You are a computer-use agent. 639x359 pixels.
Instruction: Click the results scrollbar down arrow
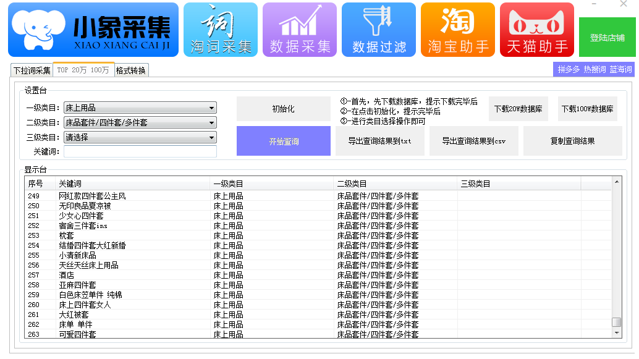coord(617,333)
